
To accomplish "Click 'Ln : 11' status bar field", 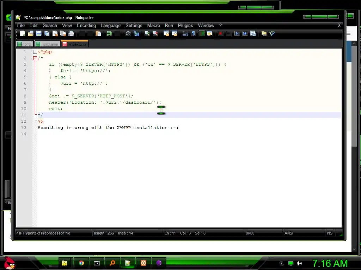I will point(170,233).
